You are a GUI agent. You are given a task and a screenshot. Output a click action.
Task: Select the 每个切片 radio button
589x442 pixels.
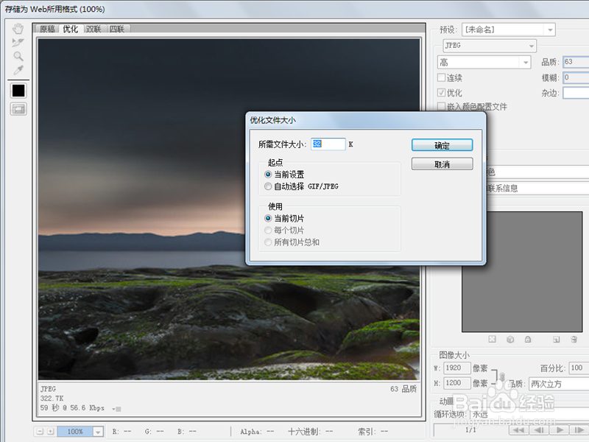268,230
